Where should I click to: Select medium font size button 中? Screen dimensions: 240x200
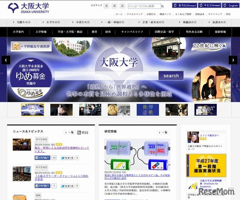tap(114, 6)
